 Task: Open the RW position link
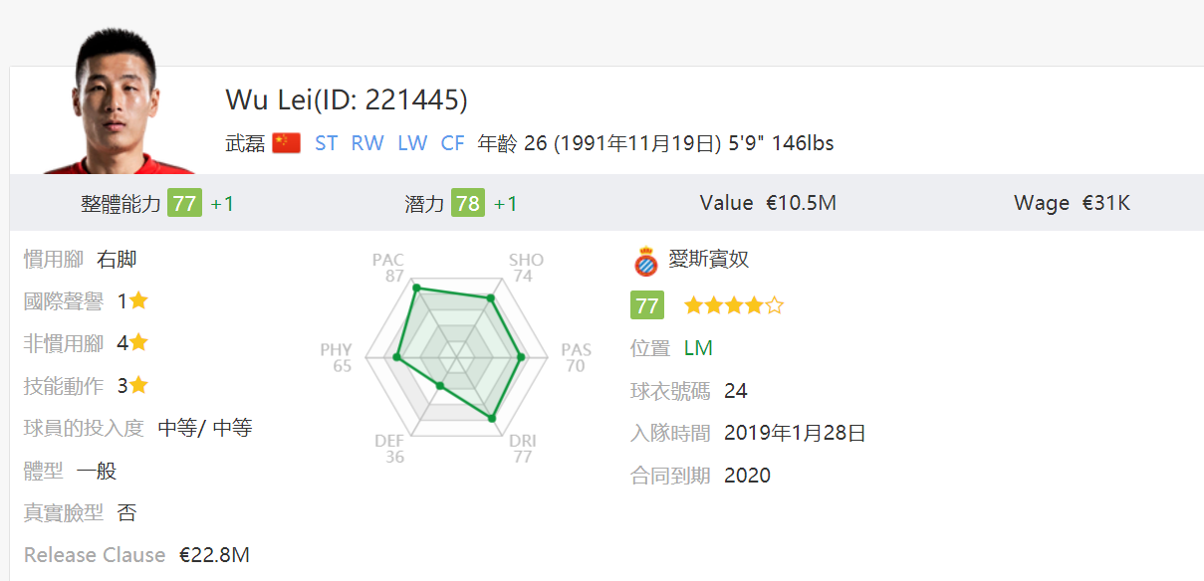pyautogui.click(x=366, y=143)
